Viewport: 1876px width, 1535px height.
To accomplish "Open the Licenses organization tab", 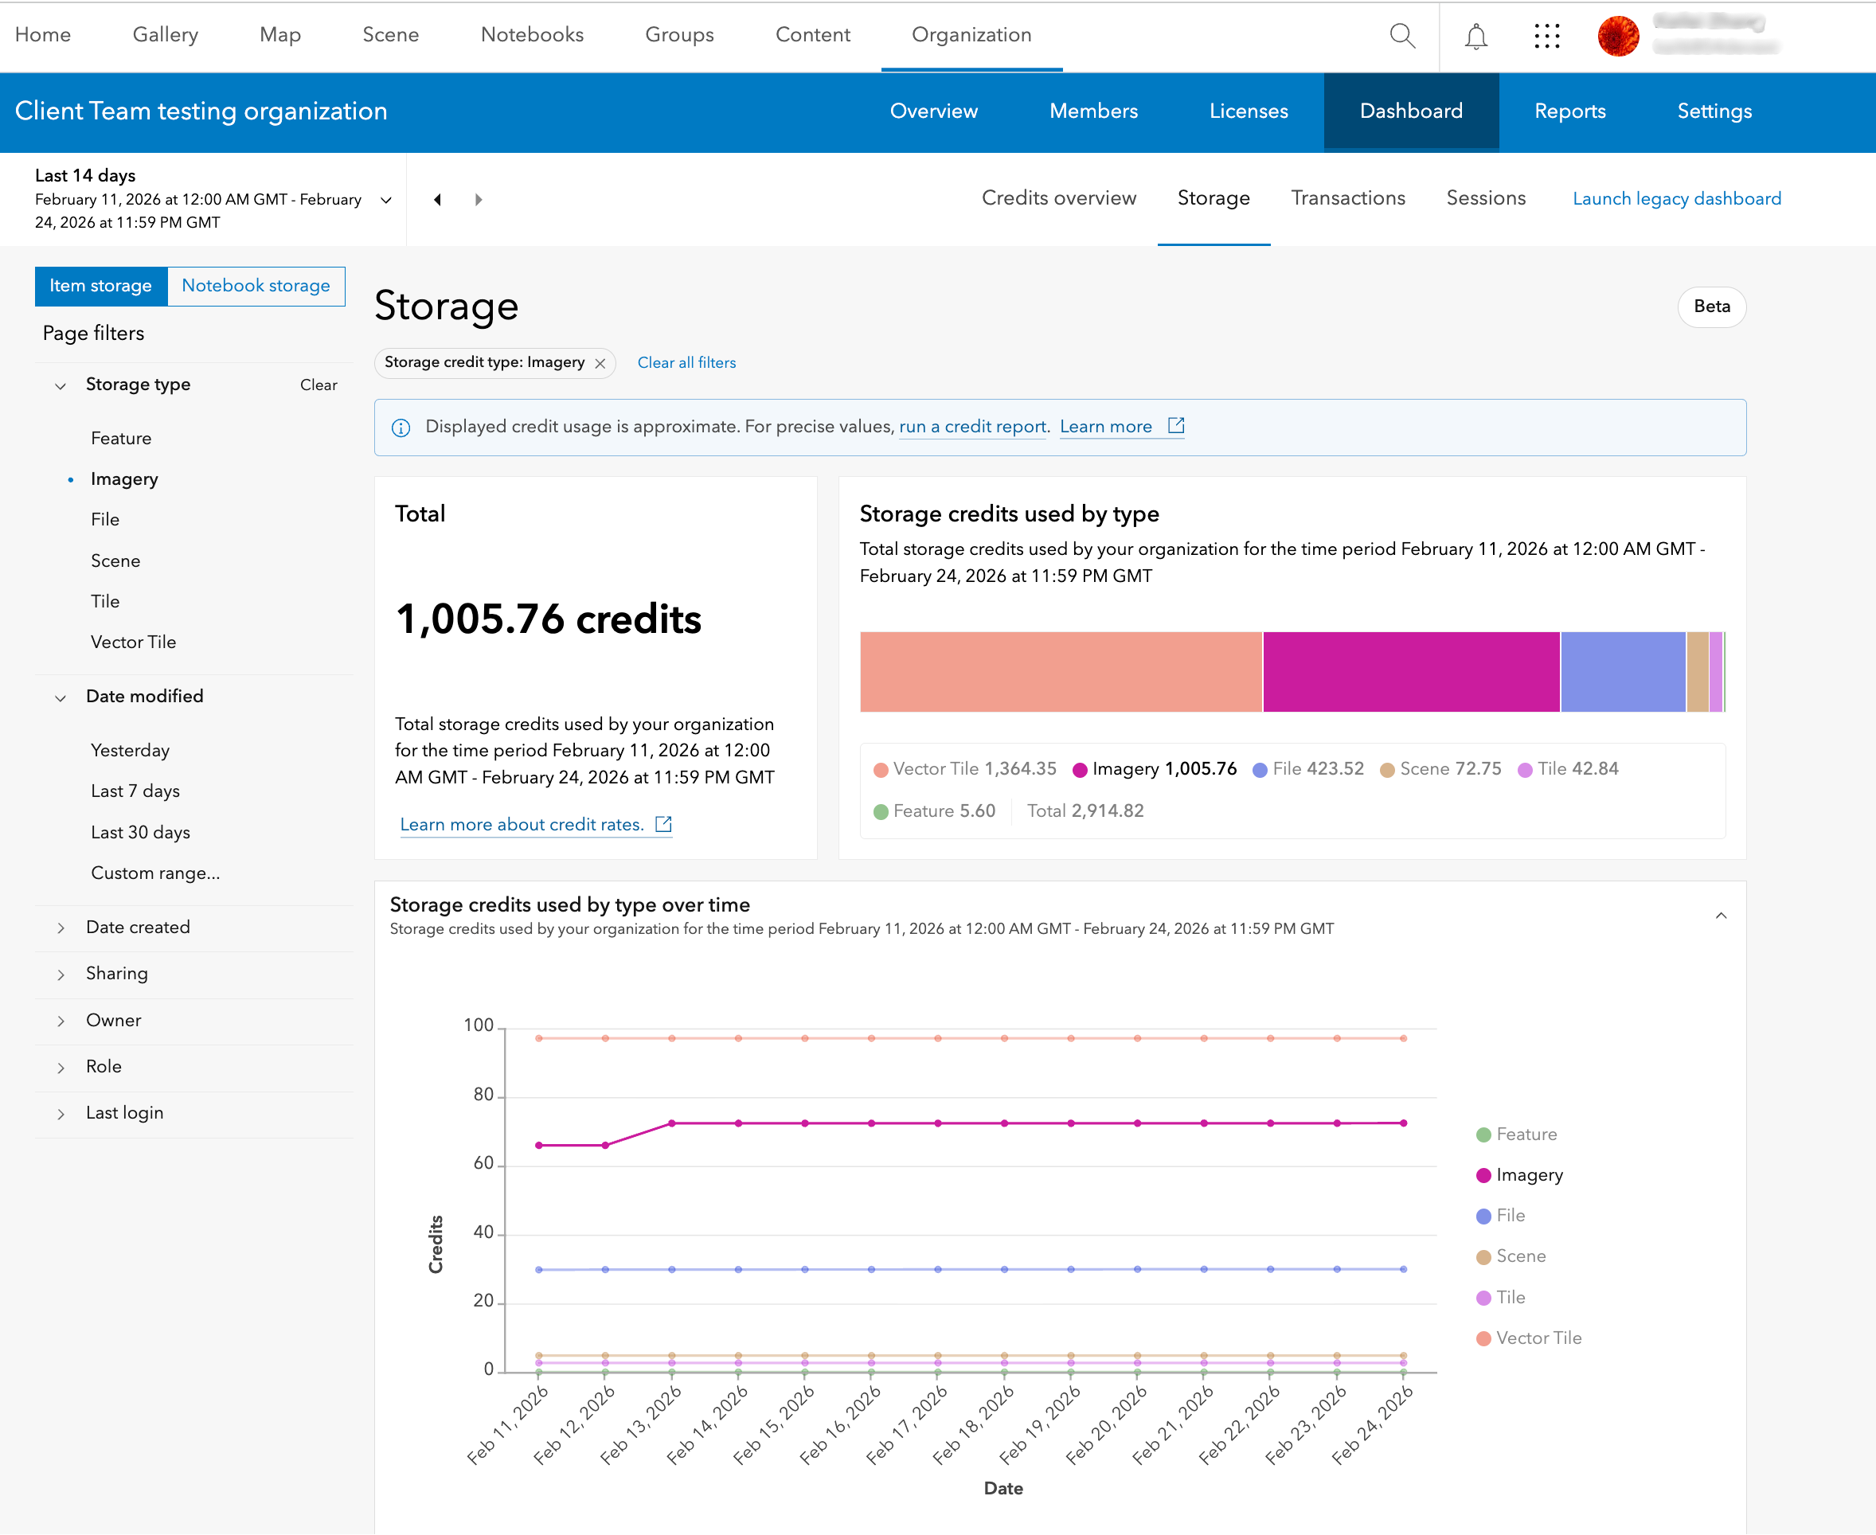I will (1248, 111).
